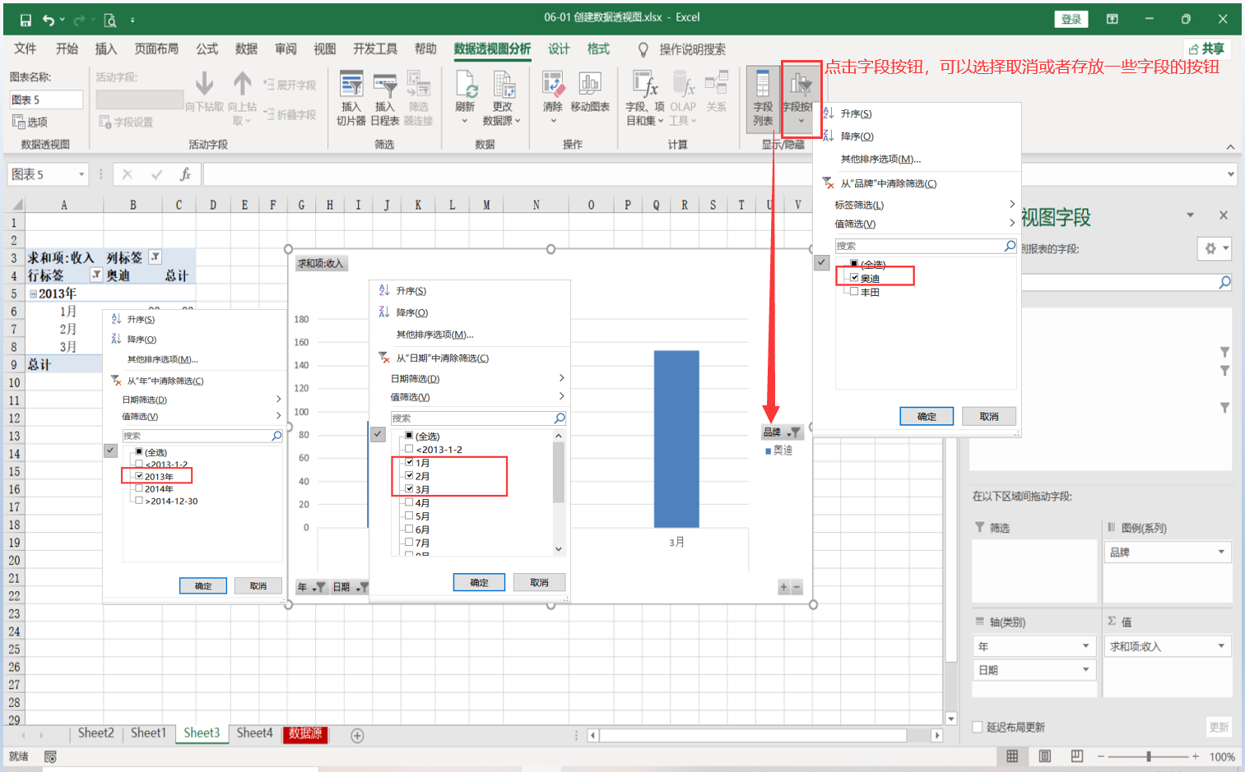Click the zoom in plus button
1245x772 pixels.
[1196, 756]
